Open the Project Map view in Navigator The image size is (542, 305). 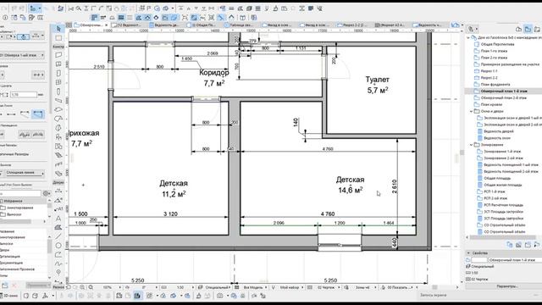(518, 29)
